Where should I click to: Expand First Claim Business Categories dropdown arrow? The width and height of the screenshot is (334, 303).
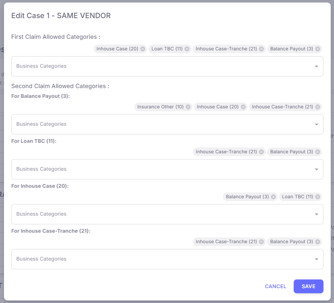[316, 66]
